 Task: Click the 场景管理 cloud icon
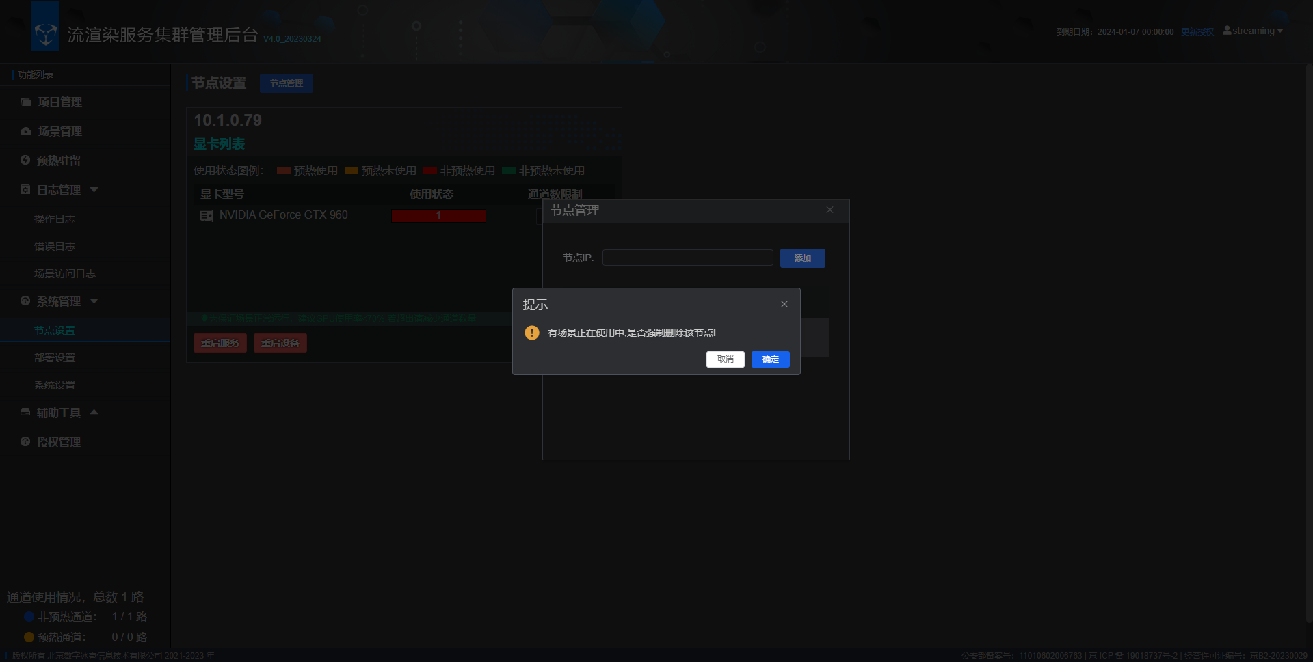[25, 131]
